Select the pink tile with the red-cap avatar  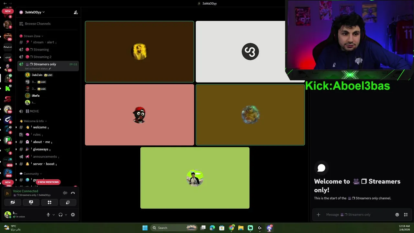139,115
